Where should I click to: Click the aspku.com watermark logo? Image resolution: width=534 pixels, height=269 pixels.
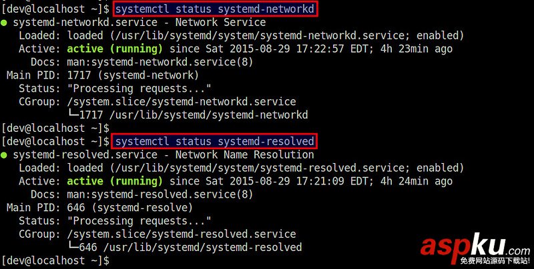tap(475, 247)
